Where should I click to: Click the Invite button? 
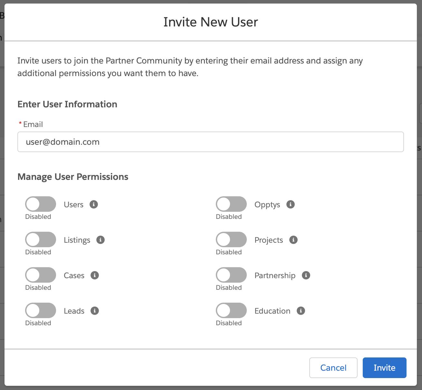[x=385, y=368]
